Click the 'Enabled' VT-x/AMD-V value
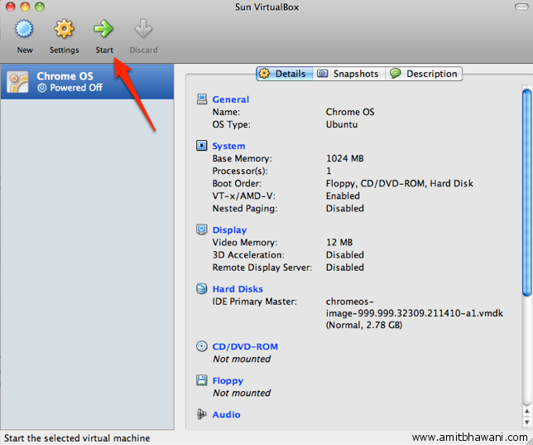The image size is (533, 445). [x=343, y=196]
